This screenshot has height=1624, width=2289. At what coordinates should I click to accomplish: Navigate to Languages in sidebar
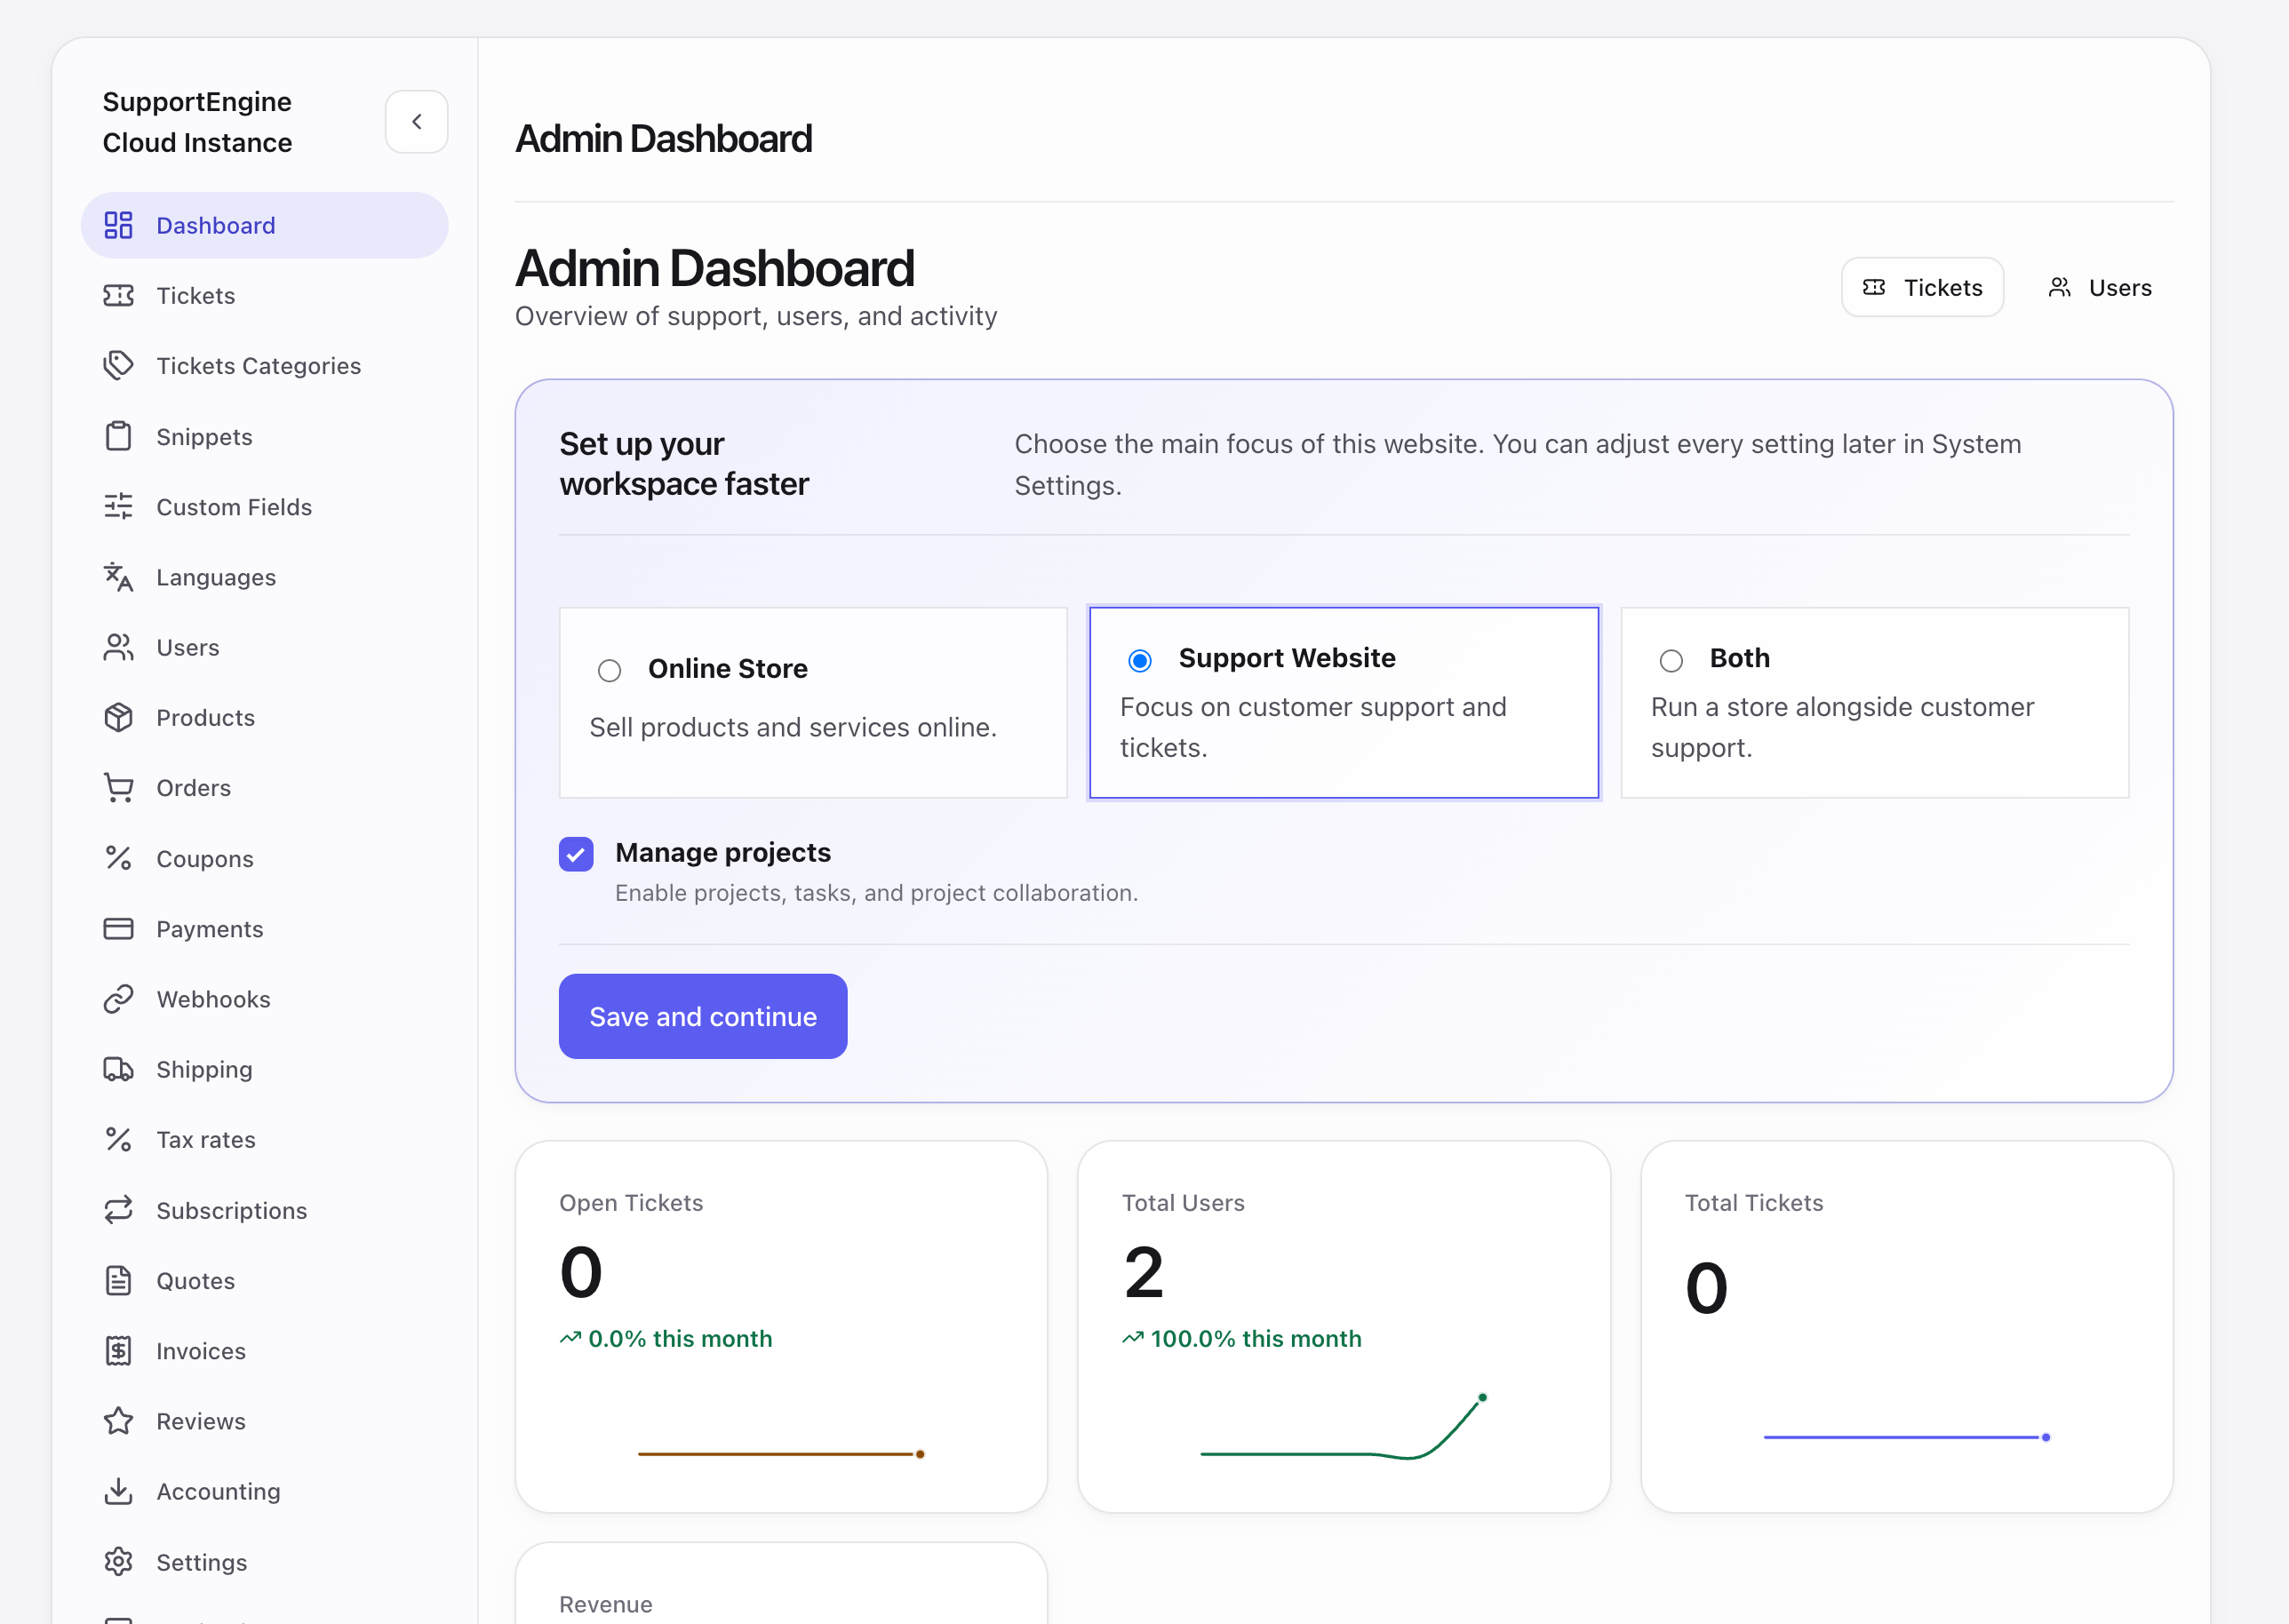point(264,577)
